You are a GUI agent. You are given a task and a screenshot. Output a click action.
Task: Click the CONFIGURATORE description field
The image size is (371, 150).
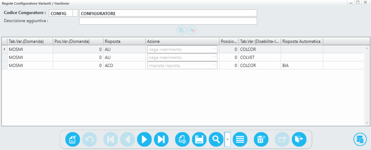(x=168, y=13)
